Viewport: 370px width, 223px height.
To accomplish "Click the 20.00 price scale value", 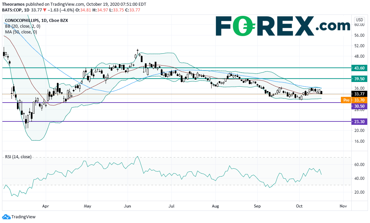I will click(360, 131).
